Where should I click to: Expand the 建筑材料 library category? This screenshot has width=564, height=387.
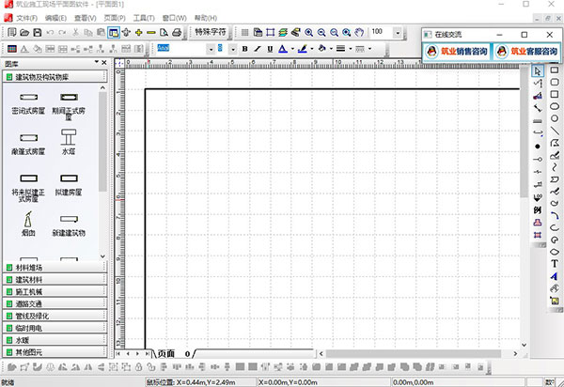pos(55,280)
